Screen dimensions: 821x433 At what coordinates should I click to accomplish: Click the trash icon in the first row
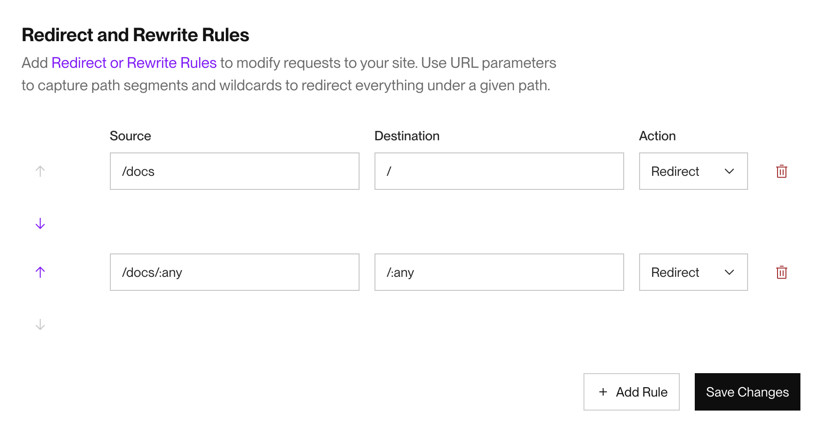pos(781,171)
